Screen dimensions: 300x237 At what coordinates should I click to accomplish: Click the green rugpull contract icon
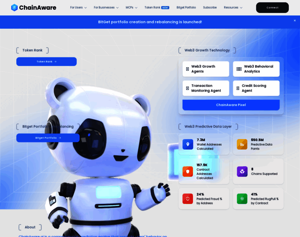[242, 199]
